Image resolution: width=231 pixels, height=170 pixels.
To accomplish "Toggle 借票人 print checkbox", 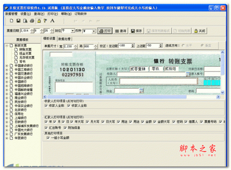I will pos(186,122).
